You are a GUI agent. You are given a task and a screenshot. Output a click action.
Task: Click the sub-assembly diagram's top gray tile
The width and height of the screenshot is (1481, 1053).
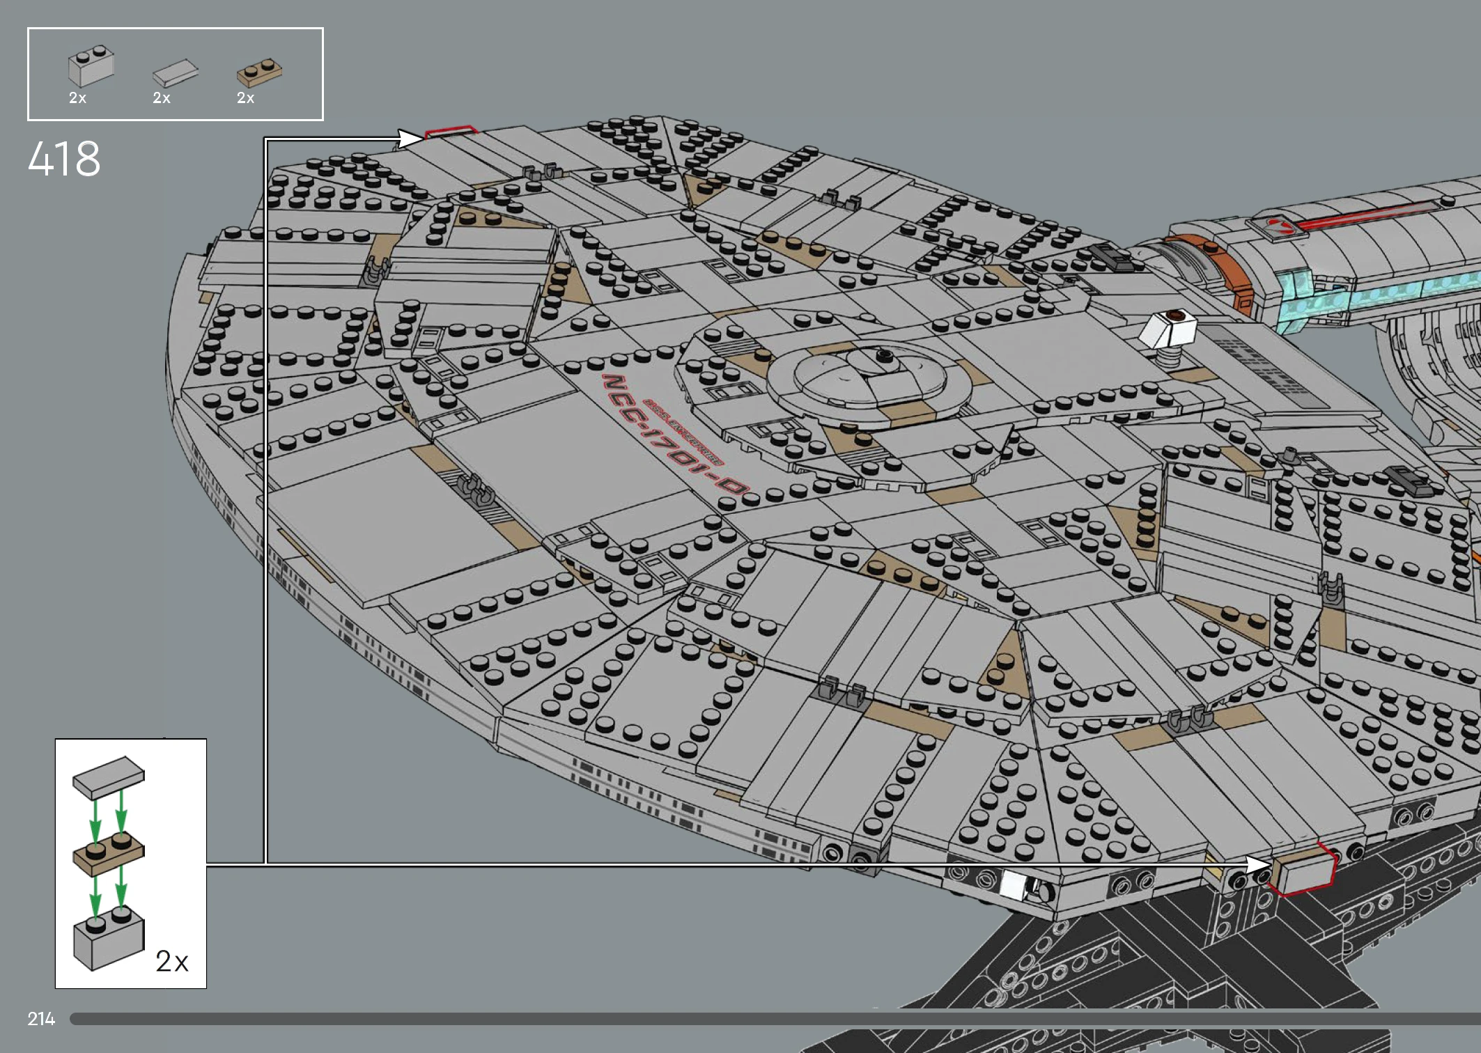(x=109, y=777)
